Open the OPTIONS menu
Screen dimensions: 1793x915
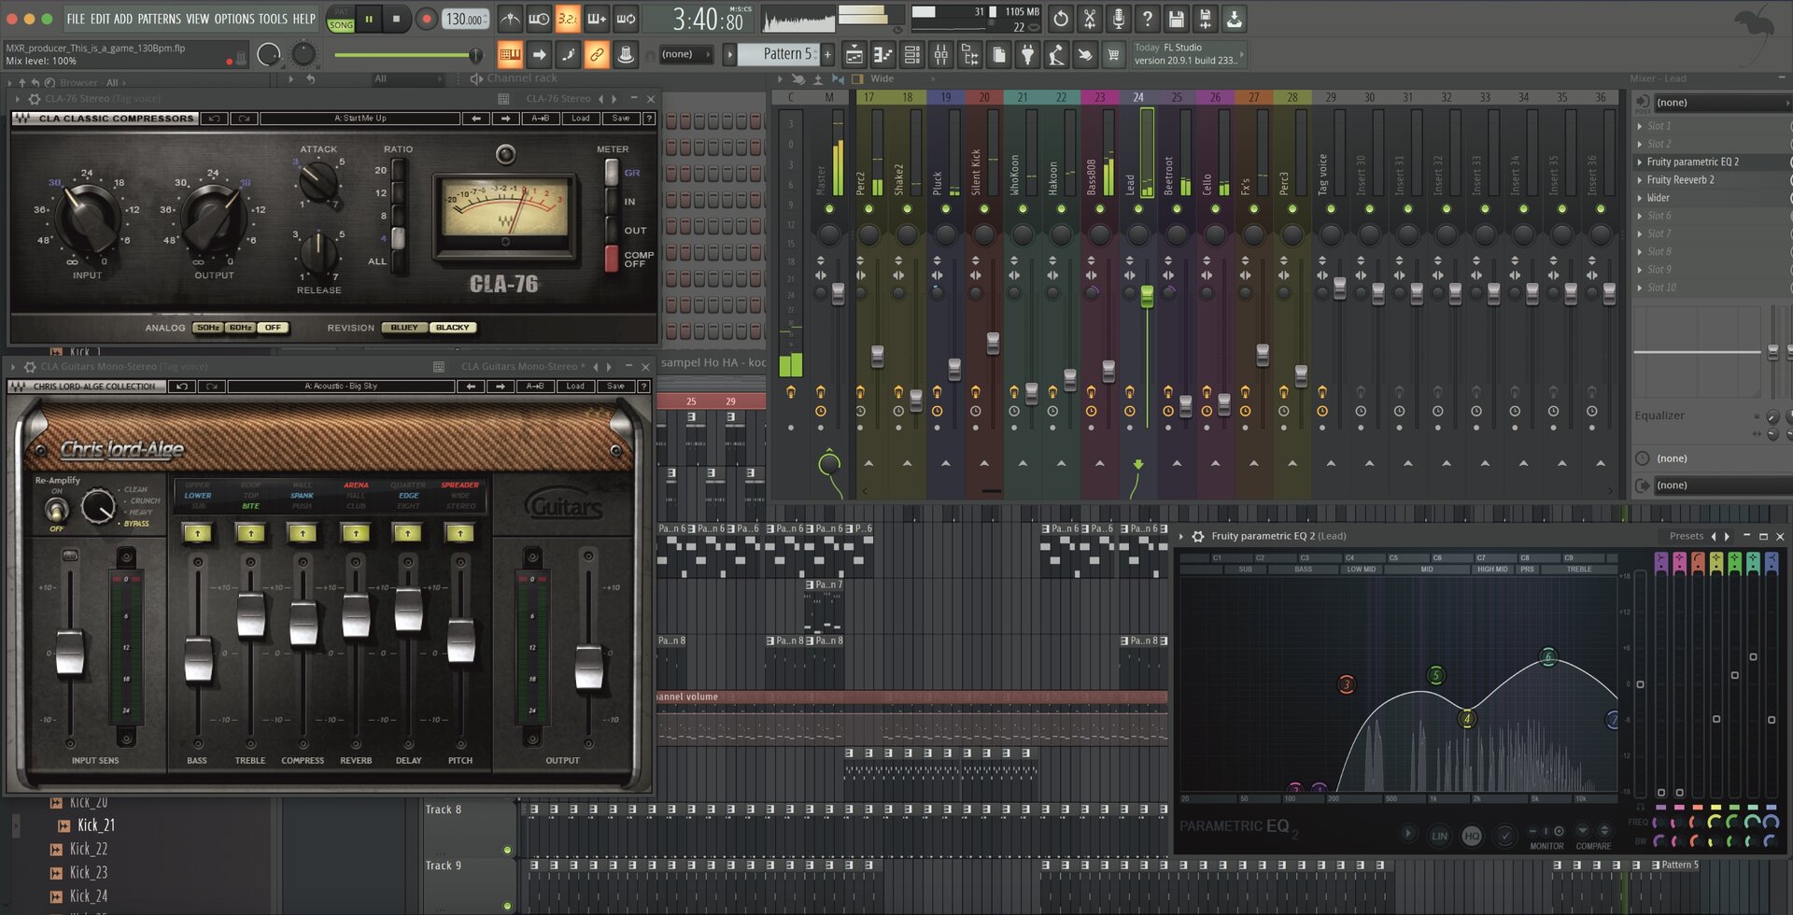[234, 19]
